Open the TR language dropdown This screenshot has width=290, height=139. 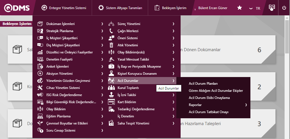255,8
